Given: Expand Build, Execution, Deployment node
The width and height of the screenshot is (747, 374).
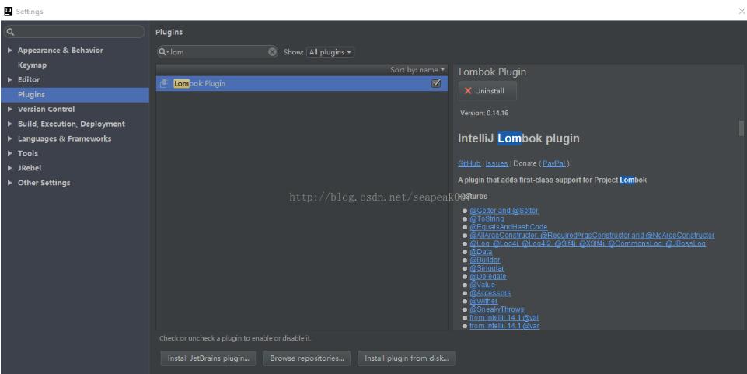Looking at the screenshot, I should tap(9, 124).
